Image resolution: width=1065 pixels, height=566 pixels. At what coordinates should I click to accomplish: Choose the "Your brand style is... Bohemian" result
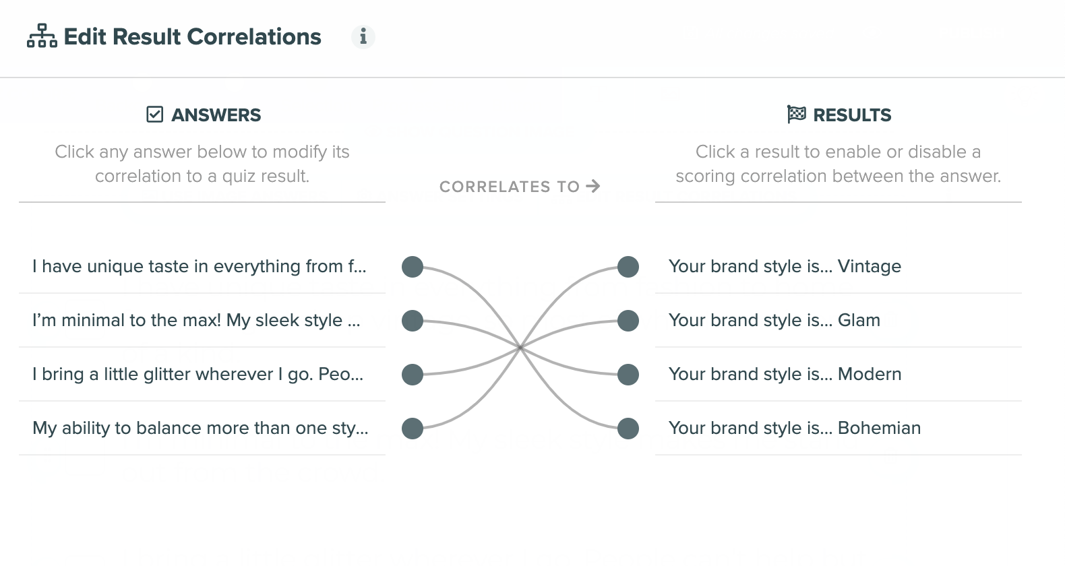pyautogui.click(x=795, y=429)
